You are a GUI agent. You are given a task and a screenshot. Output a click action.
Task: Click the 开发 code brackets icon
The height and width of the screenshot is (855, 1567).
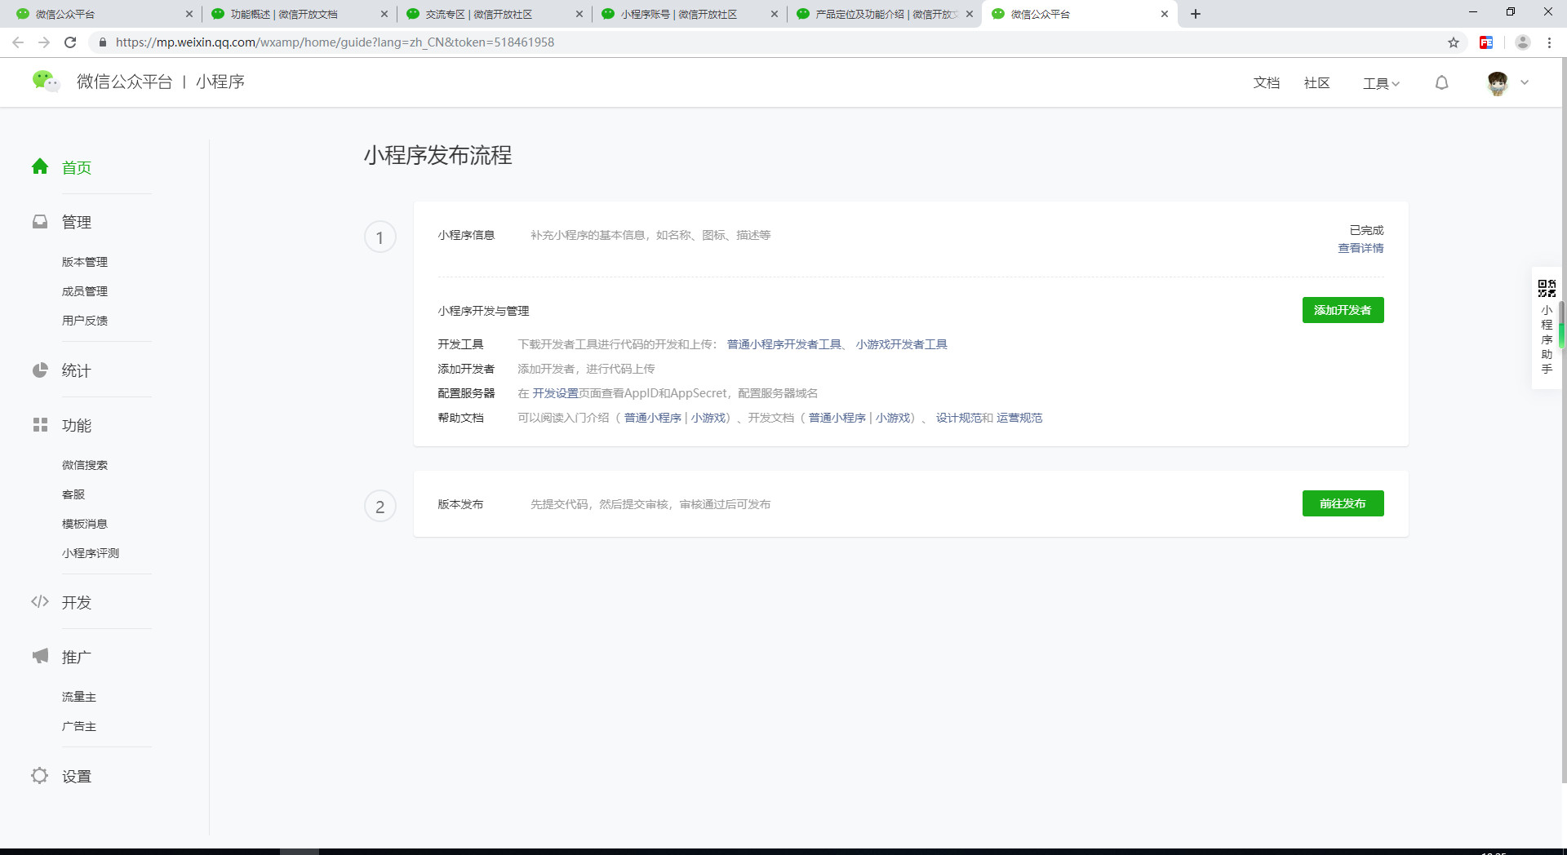(x=40, y=601)
